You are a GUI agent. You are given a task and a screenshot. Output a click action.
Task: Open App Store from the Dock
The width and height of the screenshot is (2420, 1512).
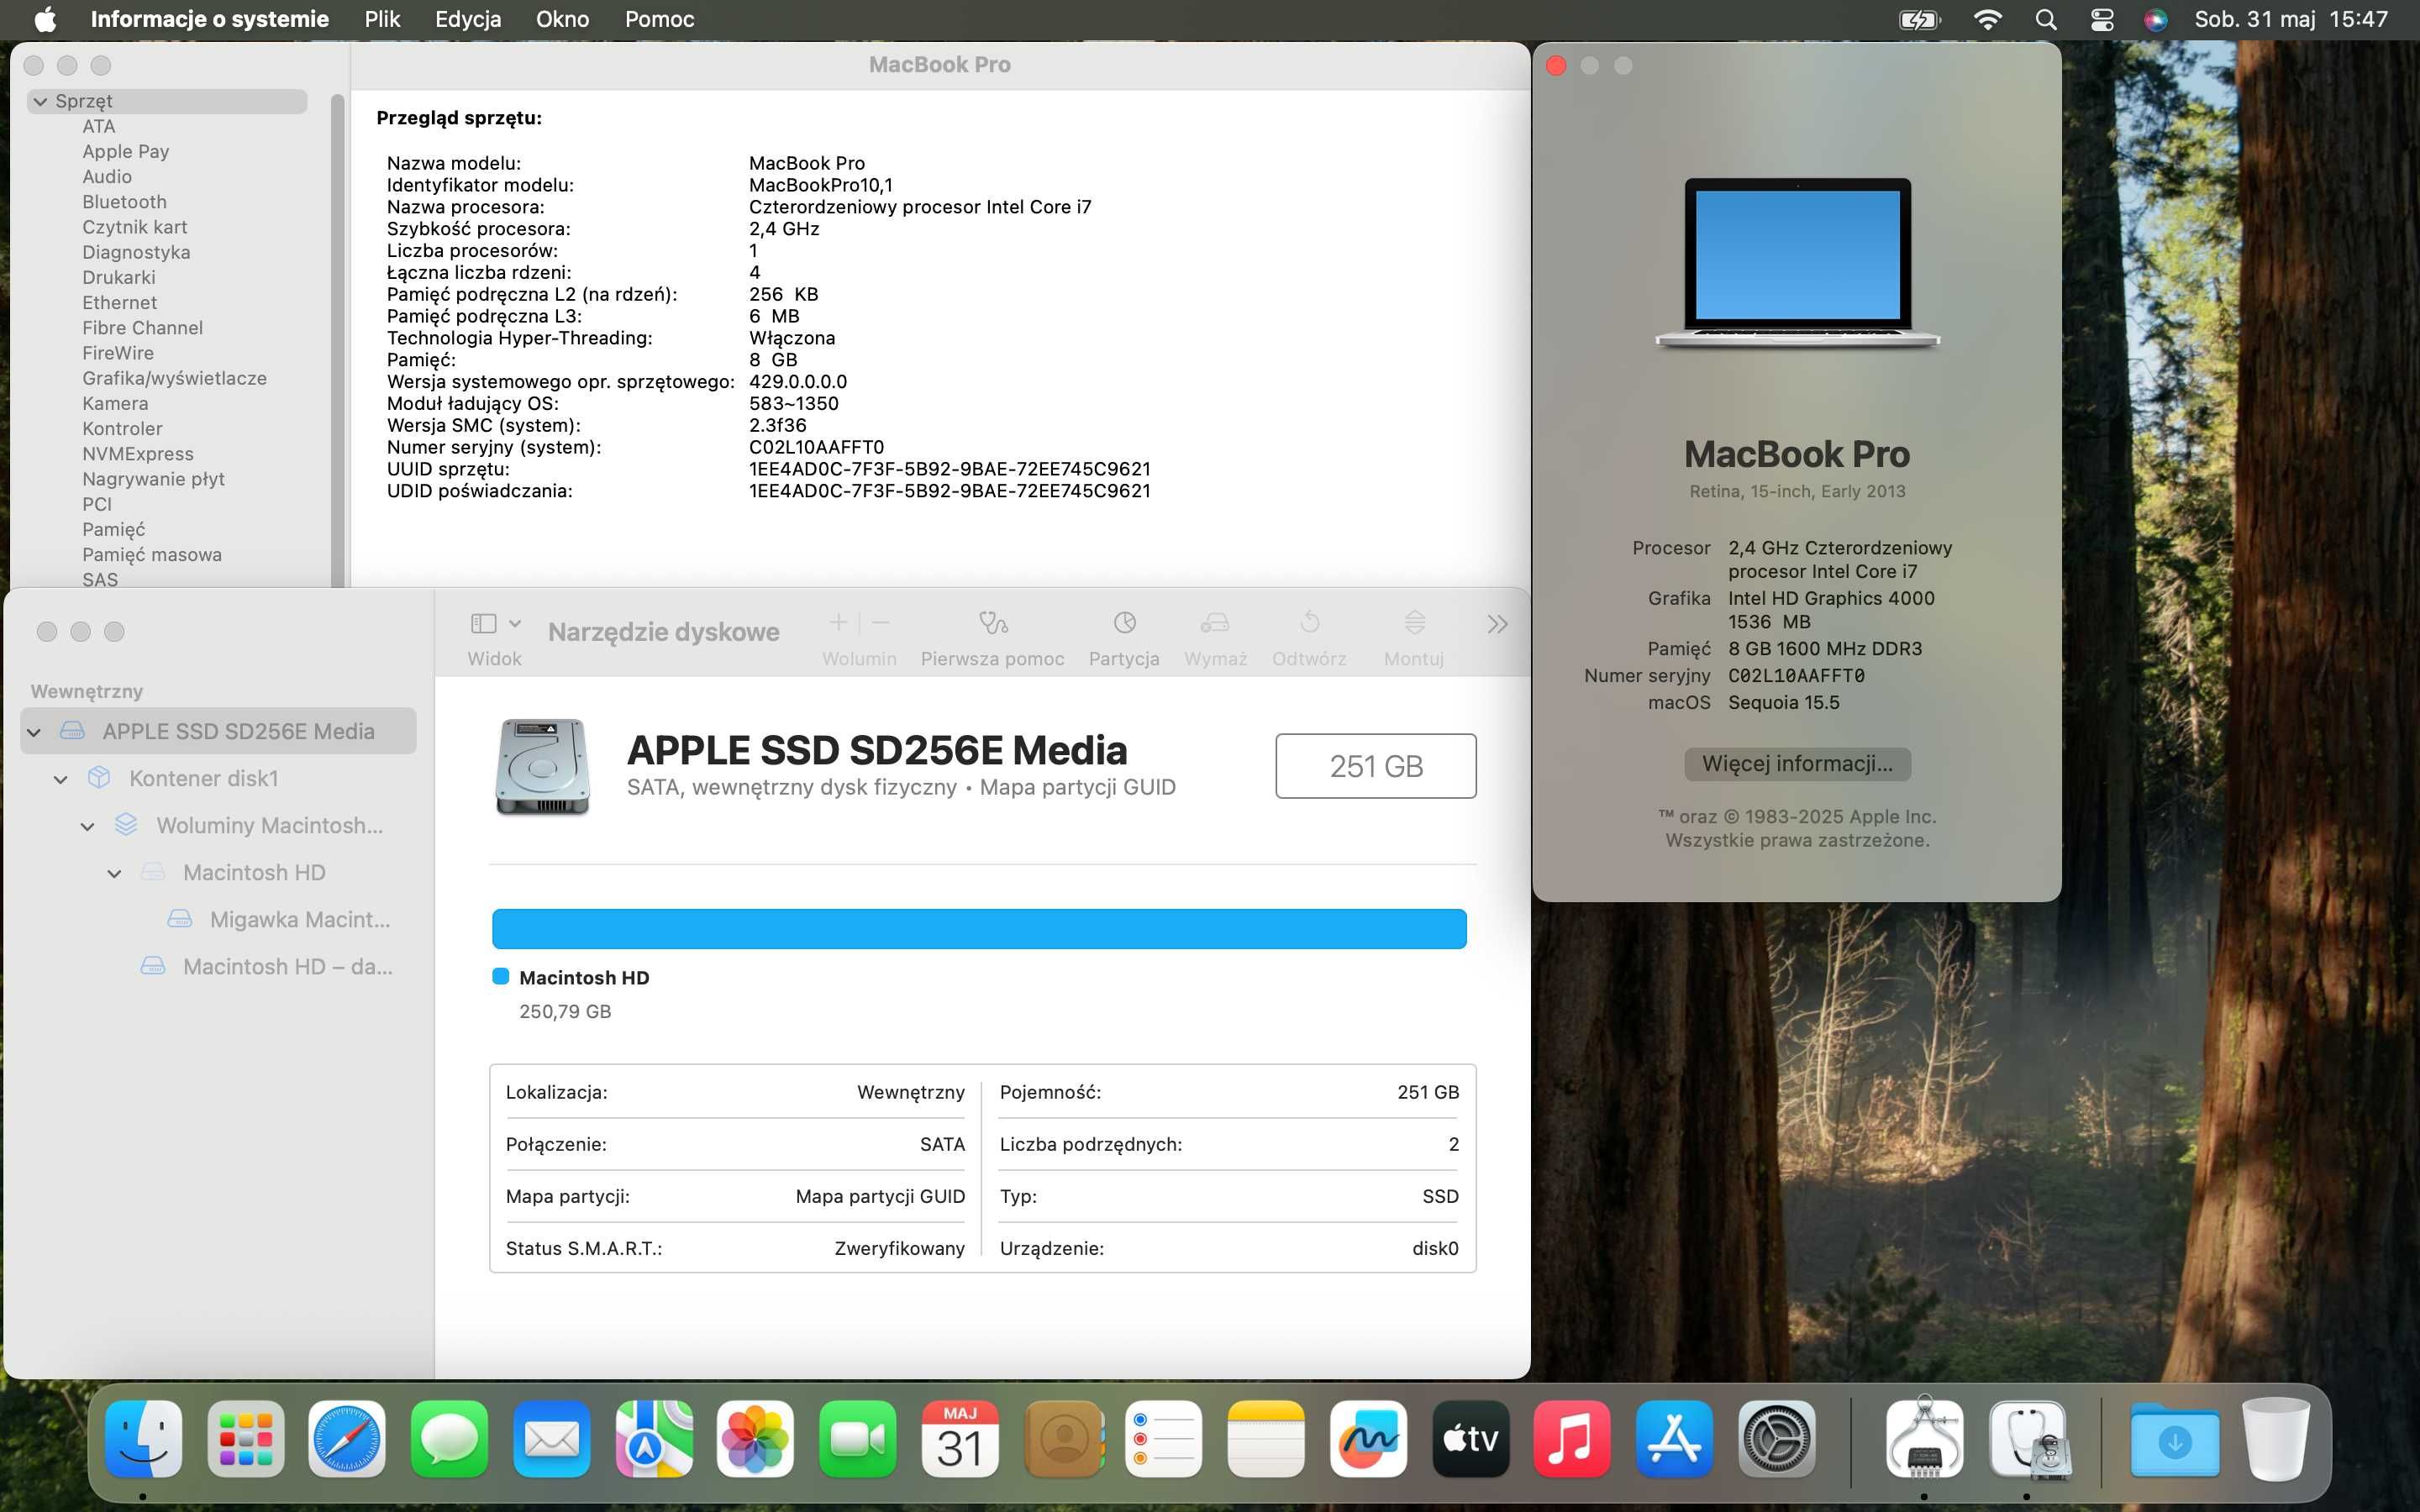tap(1675, 1439)
